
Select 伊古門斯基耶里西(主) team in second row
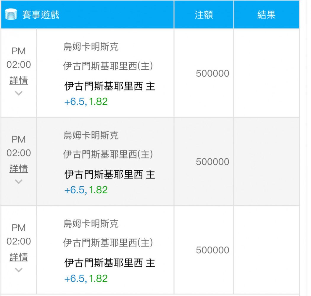pyautogui.click(x=108, y=154)
